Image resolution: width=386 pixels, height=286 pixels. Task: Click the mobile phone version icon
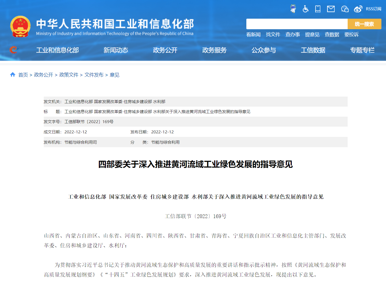[318, 9]
